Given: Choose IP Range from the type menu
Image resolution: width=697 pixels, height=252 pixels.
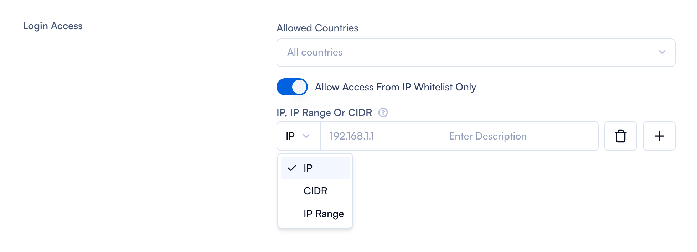Looking at the screenshot, I should point(324,214).
